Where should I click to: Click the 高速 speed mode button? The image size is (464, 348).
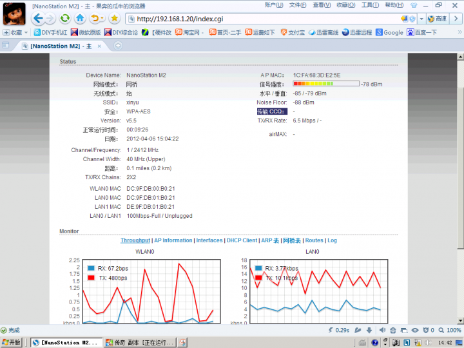click(438, 19)
